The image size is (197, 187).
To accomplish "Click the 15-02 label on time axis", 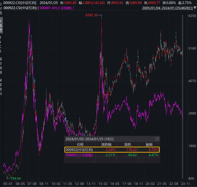I will point(103,183).
